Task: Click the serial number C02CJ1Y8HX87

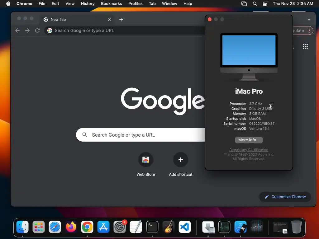Action: (262, 124)
